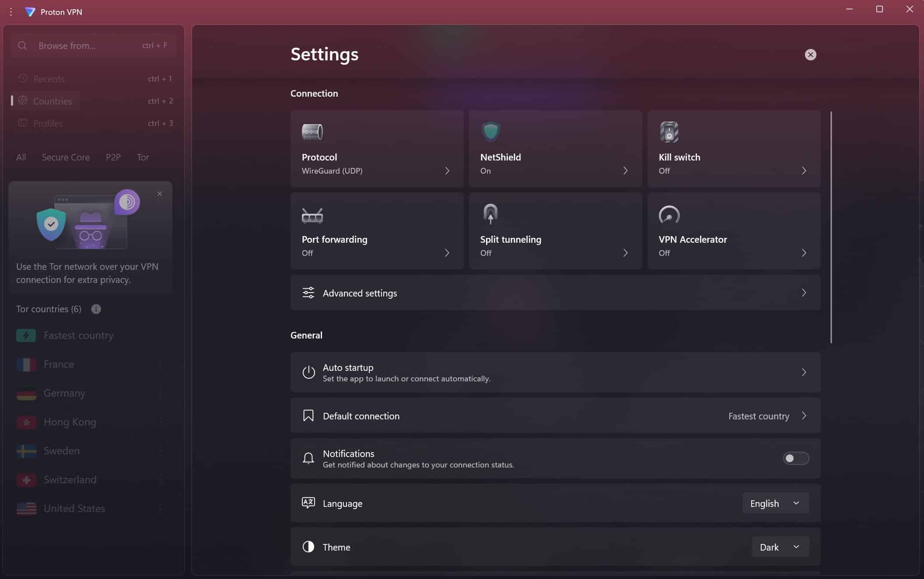This screenshot has width=924, height=579.
Task: Select the Secure Core tab
Action: [66, 157]
